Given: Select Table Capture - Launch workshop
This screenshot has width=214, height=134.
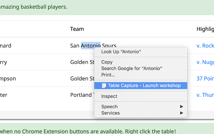Looking at the screenshot, I should click(141, 85).
